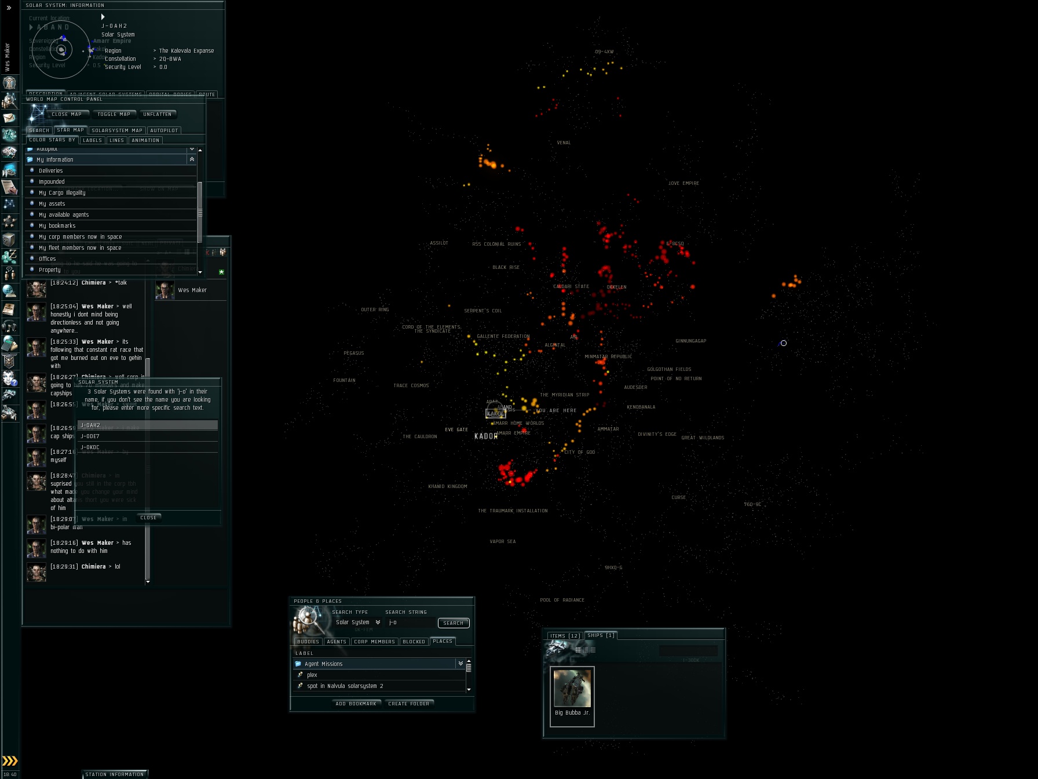Image resolution: width=1038 pixels, height=779 pixels.
Task: Open the items hangar icon in sidebar
Action: 9,413
